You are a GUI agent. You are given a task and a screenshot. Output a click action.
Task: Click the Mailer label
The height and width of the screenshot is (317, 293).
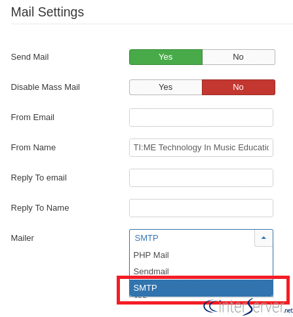[x=22, y=238]
